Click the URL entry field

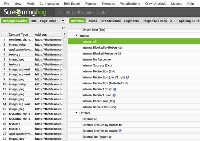129,13
